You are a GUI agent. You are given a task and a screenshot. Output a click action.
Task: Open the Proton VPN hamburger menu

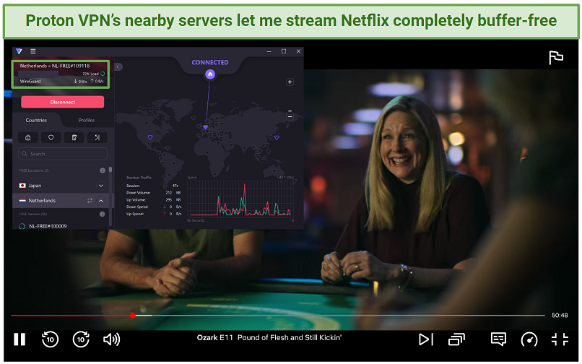pyautogui.click(x=33, y=51)
